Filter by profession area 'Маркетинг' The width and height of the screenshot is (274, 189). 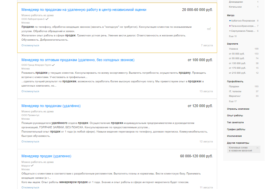tap(235, 96)
